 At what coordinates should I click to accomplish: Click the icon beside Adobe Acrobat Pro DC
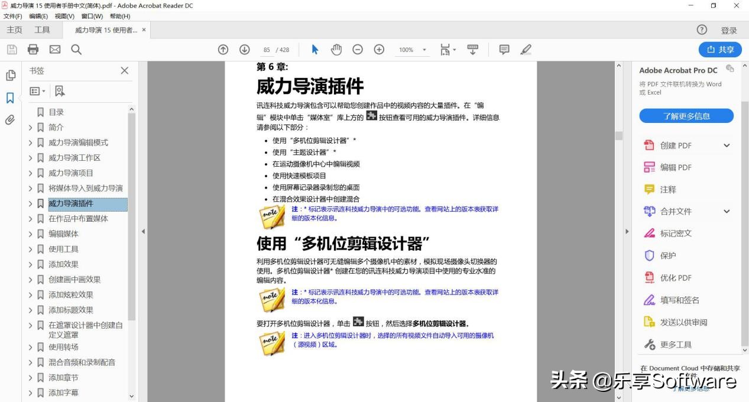[730, 69]
